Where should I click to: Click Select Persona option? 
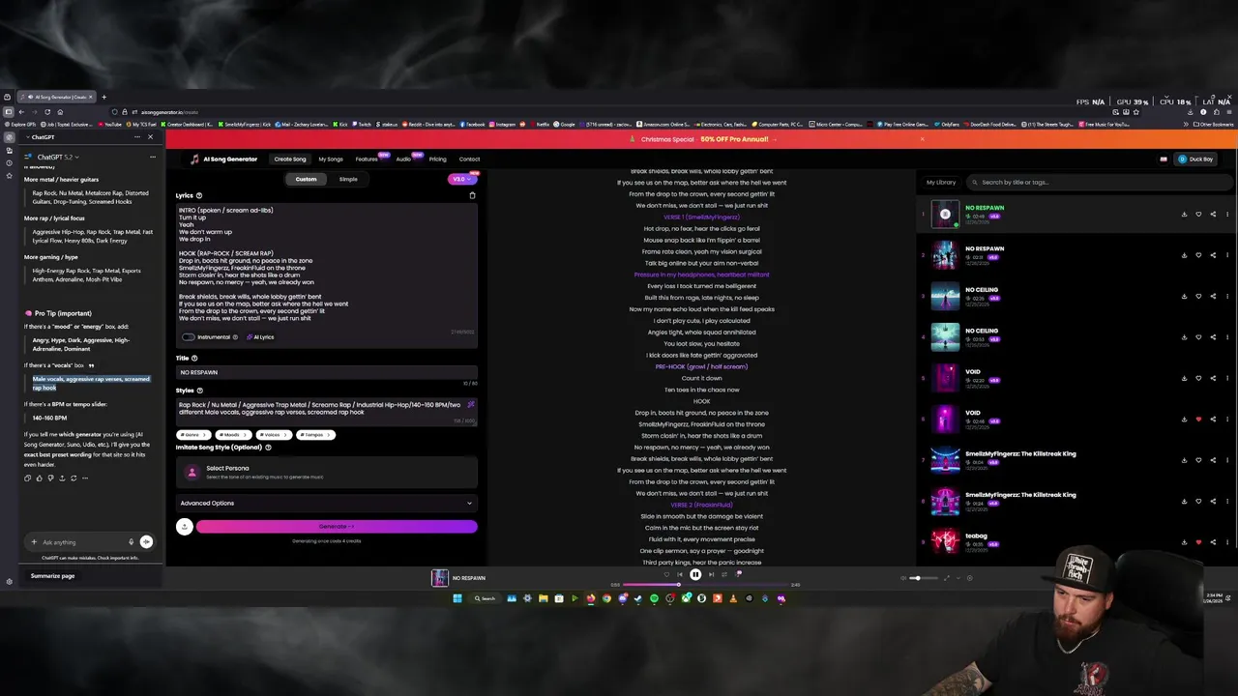click(x=326, y=472)
